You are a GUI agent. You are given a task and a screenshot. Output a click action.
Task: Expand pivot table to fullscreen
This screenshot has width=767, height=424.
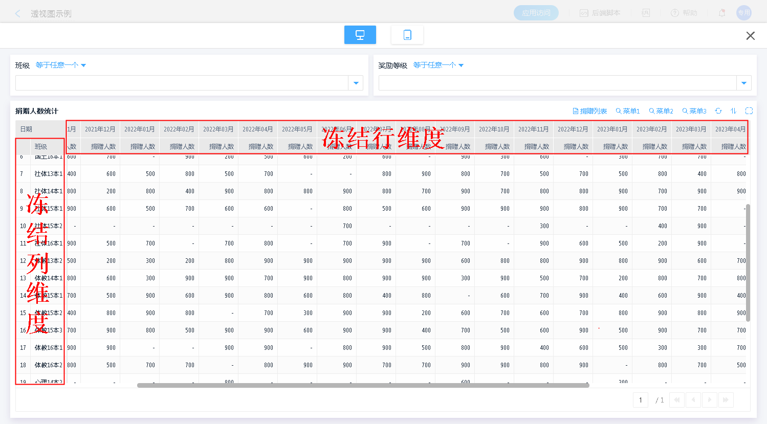749,111
